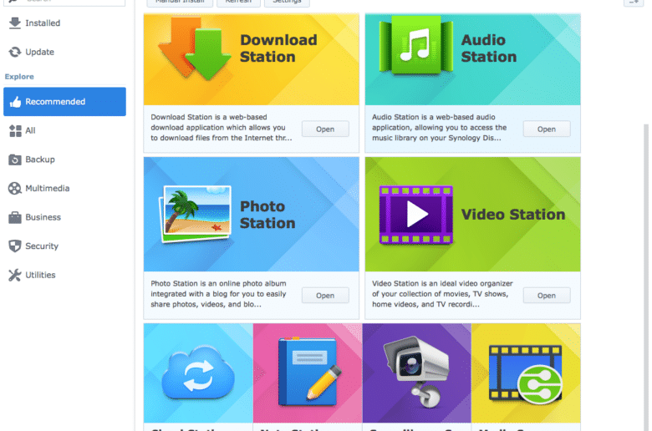Open Photo Station with its Open button
The width and height of the screenshot is (652, 431).
pos(325,296)
